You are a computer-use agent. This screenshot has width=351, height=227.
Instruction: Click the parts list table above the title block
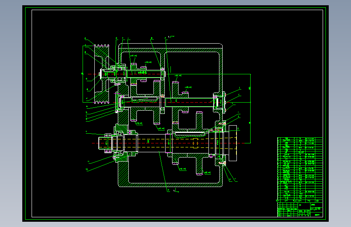pyautogui.click(x=300, y=170)
